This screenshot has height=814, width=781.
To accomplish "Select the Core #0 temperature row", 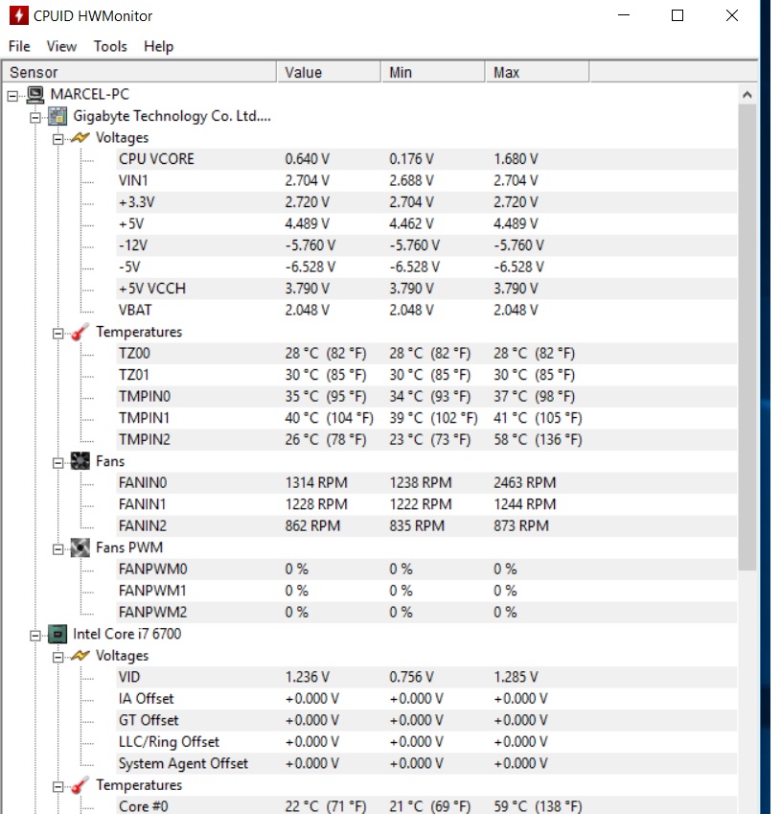I will pos(426,806).
